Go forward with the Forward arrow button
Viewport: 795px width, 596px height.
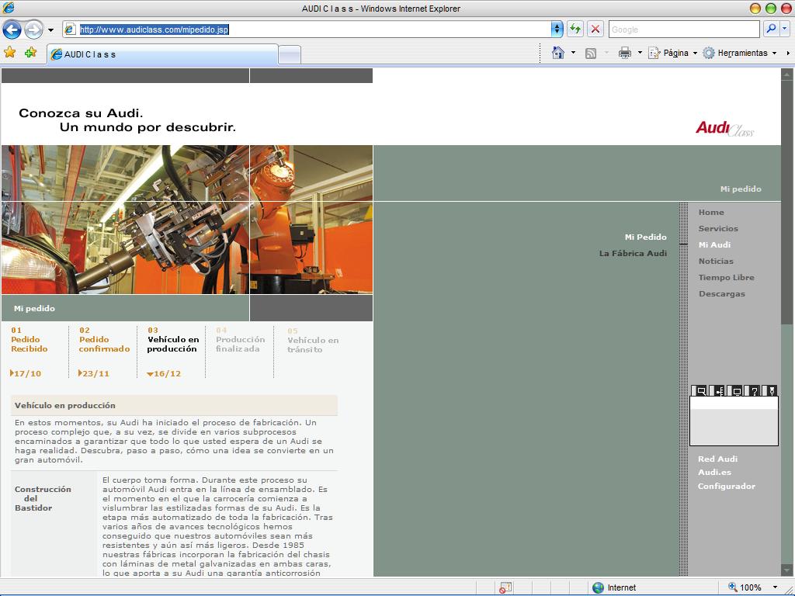[x=33, y=29]
